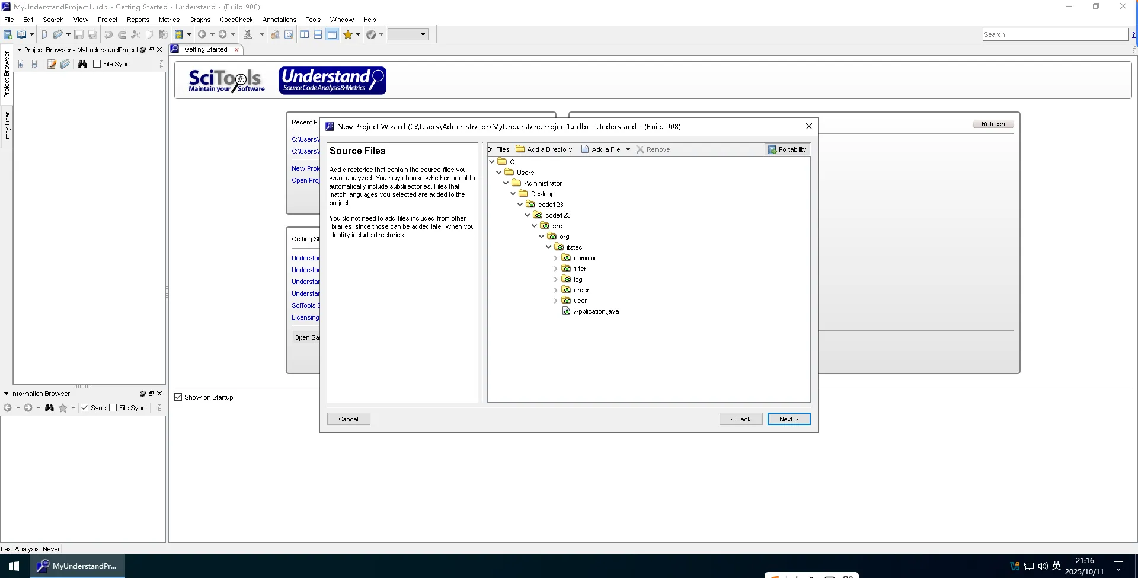Click the Search input field
The image size is (1138, 578).
(x=1054, y=34)
